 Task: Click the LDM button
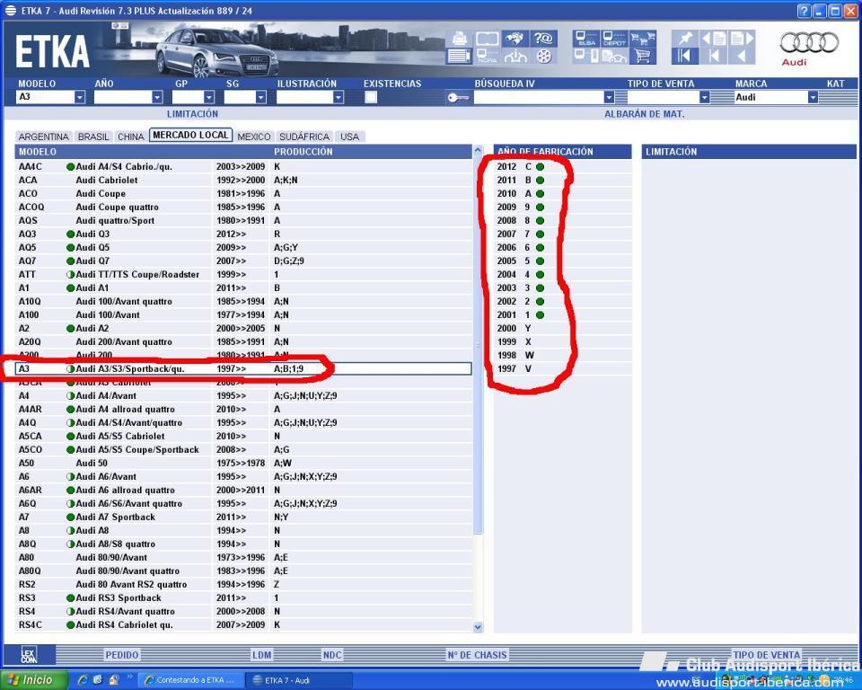261,655
